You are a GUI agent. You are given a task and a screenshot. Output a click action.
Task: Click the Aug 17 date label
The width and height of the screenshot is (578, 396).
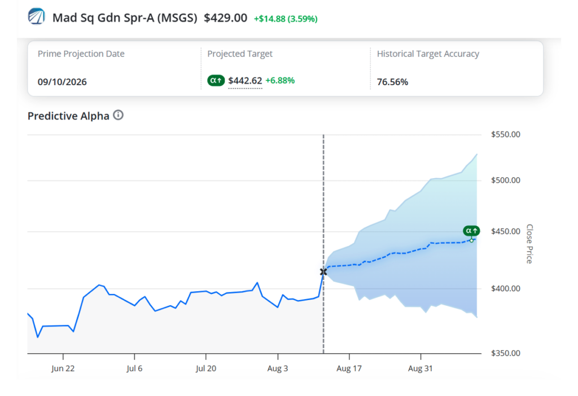tap(349, 368)
